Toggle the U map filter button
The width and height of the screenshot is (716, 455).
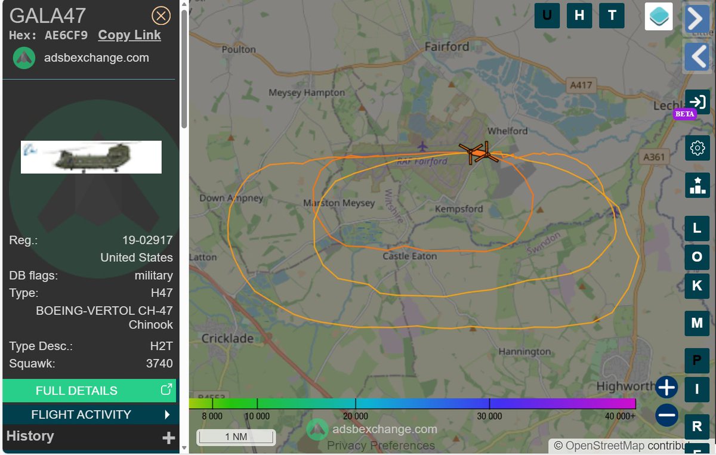pyautogui.click(x=547, y=16)
